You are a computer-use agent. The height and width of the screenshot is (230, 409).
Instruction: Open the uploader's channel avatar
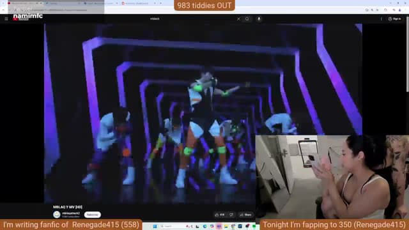click(57, 215)
